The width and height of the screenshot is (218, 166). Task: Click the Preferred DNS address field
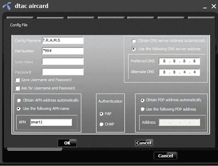pyautogui.click(x=179, y=61)
